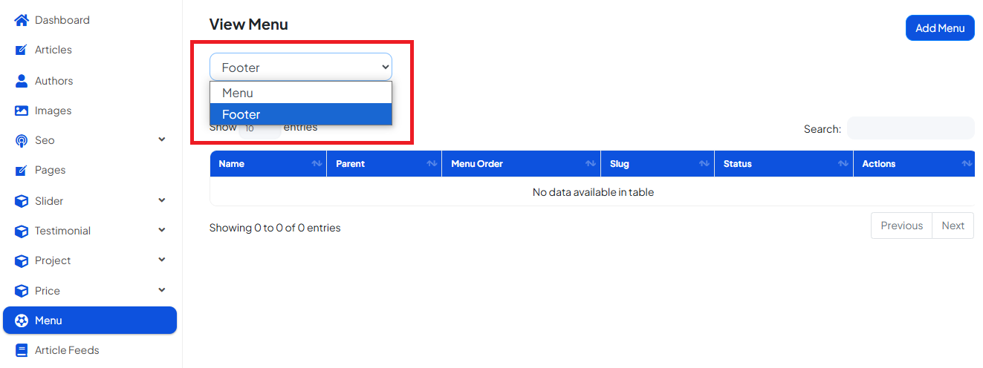Viewport: 983px width, 368px height.
Task: Click the Dashboard home icon
Action: click(22, 20)
